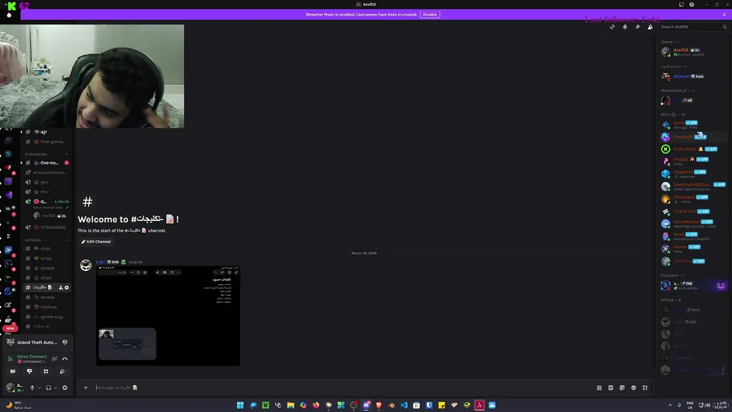Open the -game-sug... channel
732x412 pixels.
pyautogui.click(x=47, y=317)
